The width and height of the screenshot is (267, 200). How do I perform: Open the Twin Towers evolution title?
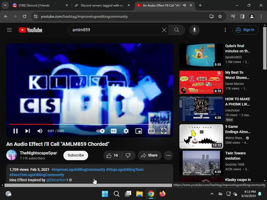(235, 156)
